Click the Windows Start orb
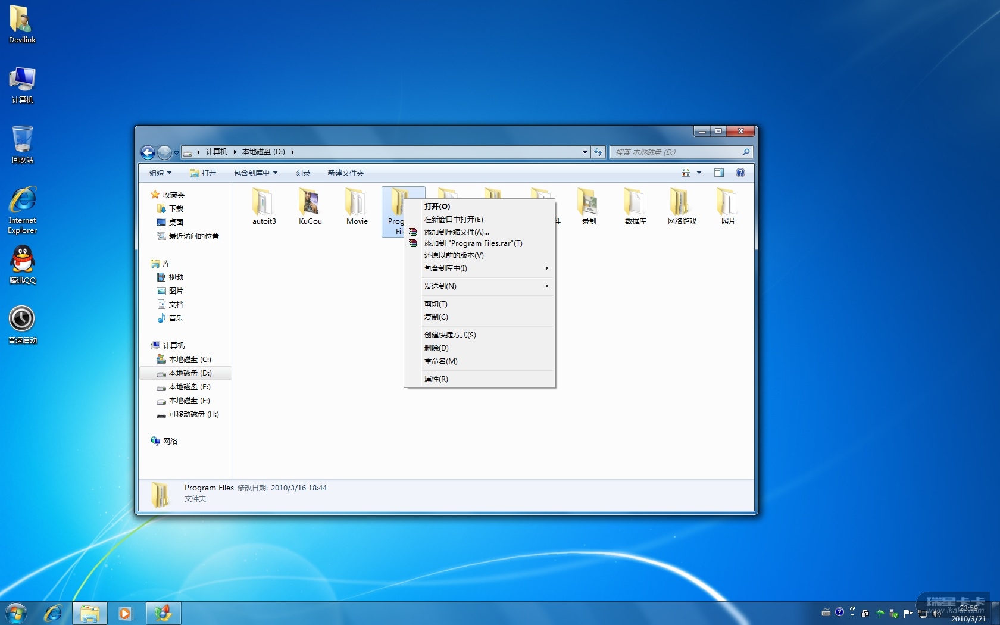 click(16, 613)
